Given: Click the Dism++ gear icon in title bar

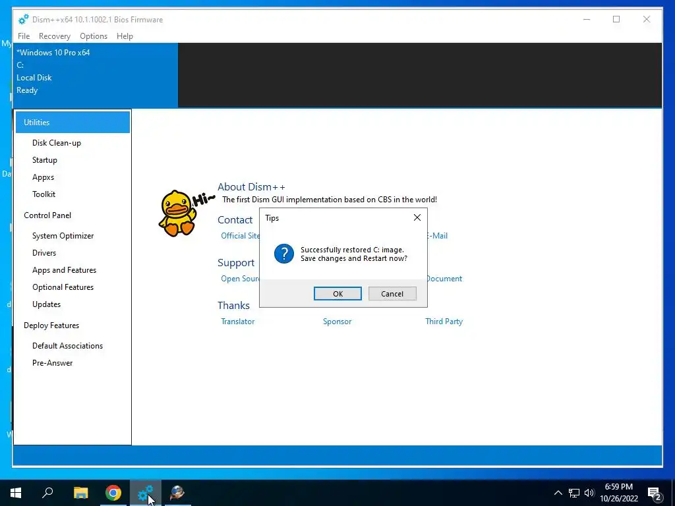Looking at the screenshot, I should [23, 19].
